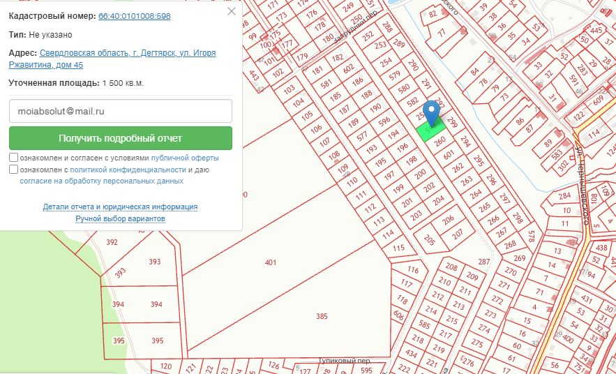
Task: Select parcel 284 on the map
Action: tap(564, 195)
